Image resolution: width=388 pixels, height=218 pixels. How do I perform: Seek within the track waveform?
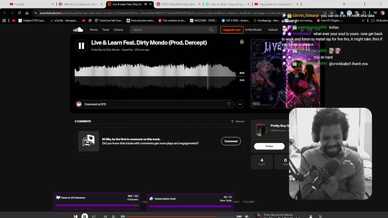pos(155,76)
